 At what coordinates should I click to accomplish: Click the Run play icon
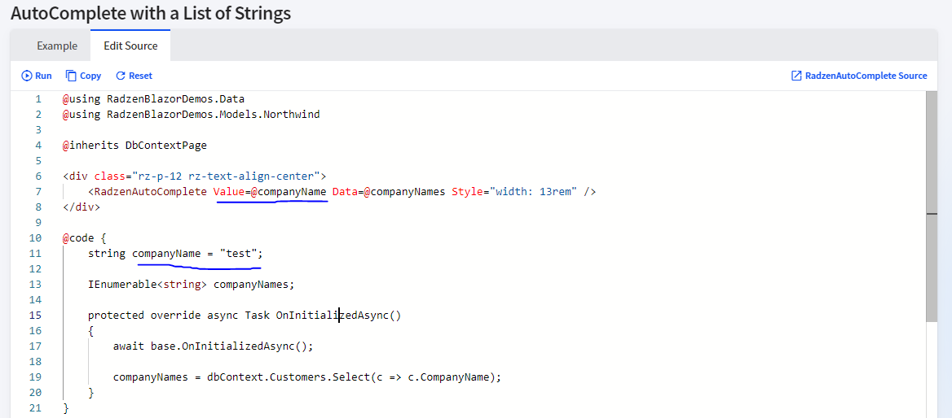(x=27, y=76)
